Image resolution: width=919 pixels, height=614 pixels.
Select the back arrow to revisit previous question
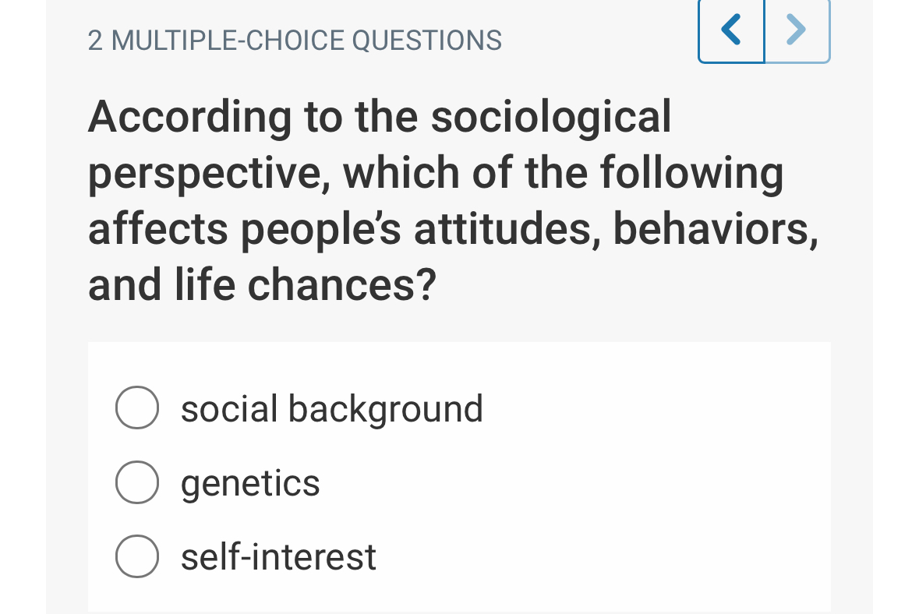[x=730, y=30]
